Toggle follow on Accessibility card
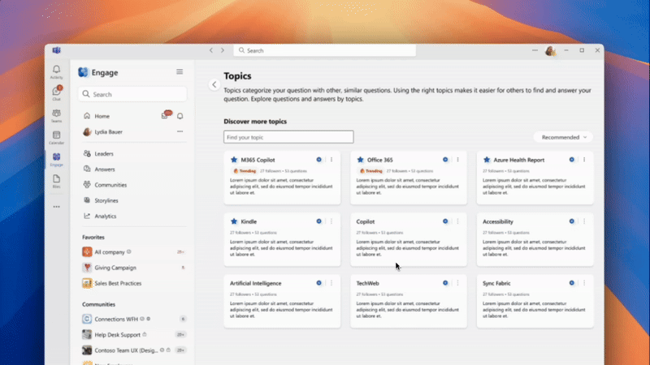650x365 pixels. pyautogui.click(x=572, y=221)
